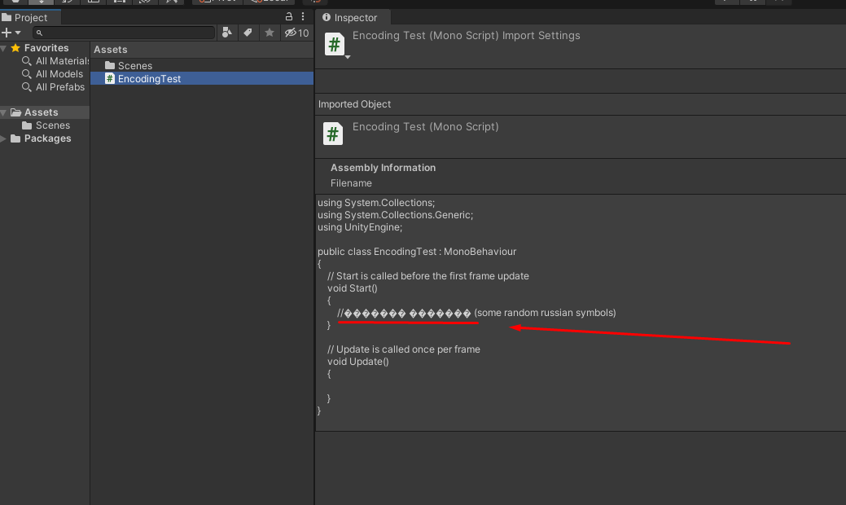This screenshot has width=846, height=505.
Task: Click the Scenes folder icon in Assets list
Action: coord(110,66)
